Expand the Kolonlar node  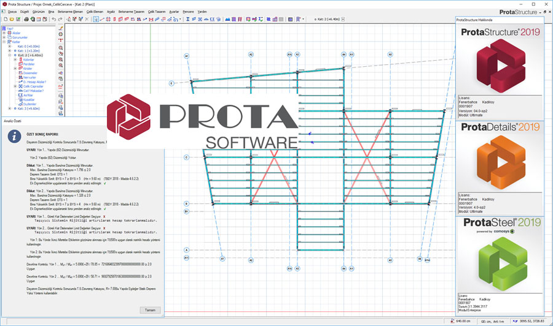click(15, 59)
